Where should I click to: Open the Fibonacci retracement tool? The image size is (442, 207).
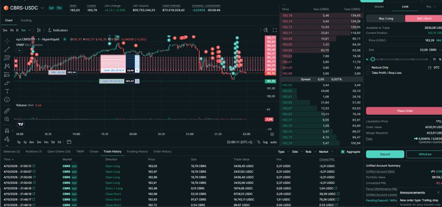click(7, 58)
